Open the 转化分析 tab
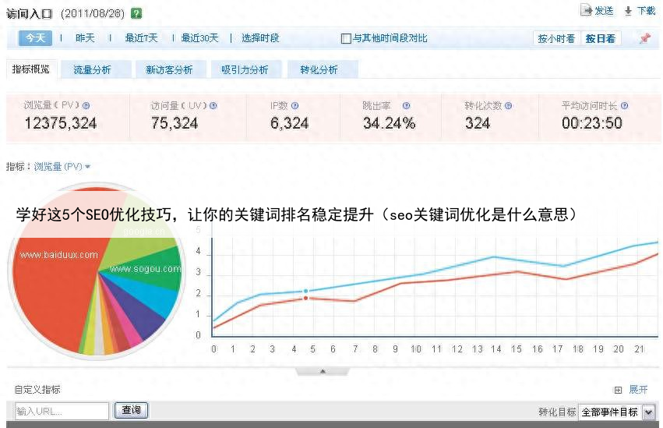Screen dimensions: 663x428 (x=323, y=70)
